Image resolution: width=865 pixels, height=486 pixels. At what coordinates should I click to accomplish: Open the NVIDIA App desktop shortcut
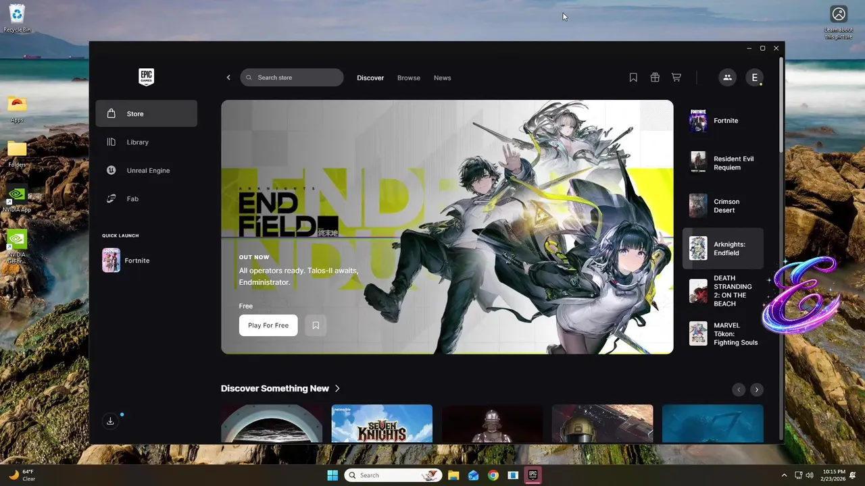pyautogui.click(x=17, y=198)
